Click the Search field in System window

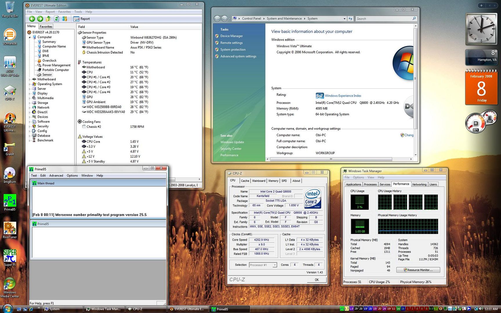click(383, 19)
